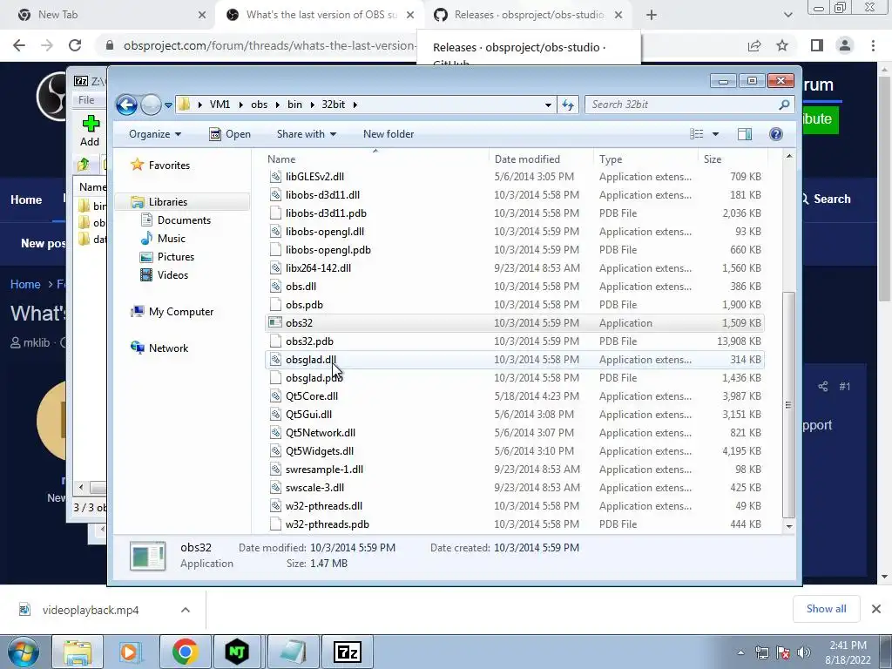This screenshot has width=892, height=669.
Task: Toggle the preview pane
Action: coord(745,134)
